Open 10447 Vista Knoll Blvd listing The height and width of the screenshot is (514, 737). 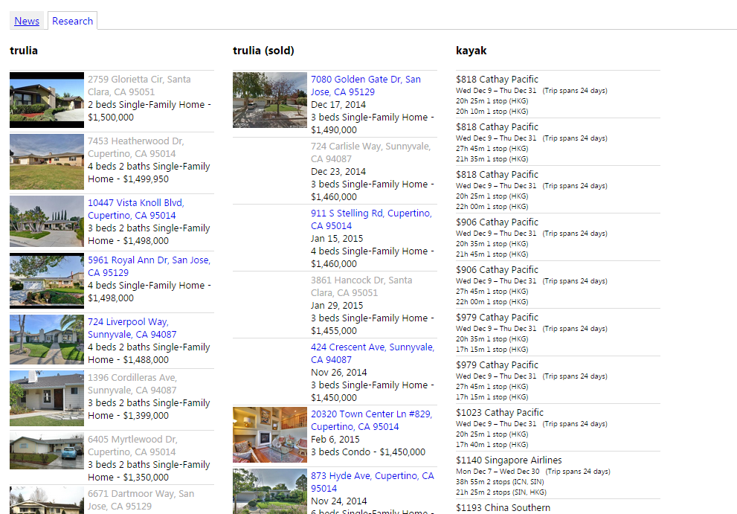[x=136, y=209]
